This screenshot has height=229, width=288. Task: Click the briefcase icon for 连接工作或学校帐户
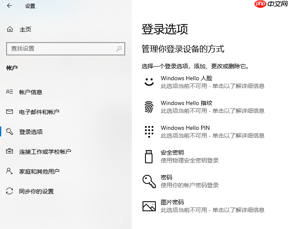coord(10,151)
